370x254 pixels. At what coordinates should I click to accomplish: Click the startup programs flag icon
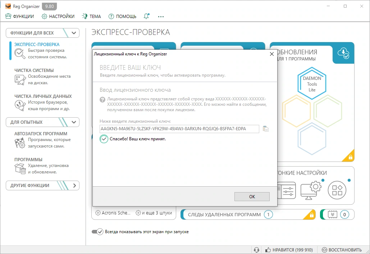[20, 143]
